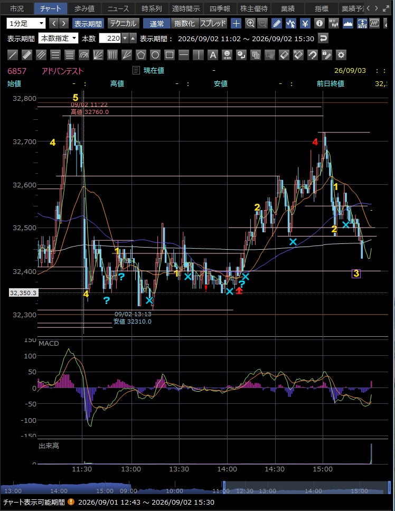The image size is (395, 511).
Task: Toggle the スプレッド display mode
Action: pyautogui.click(x=213, y=23)
